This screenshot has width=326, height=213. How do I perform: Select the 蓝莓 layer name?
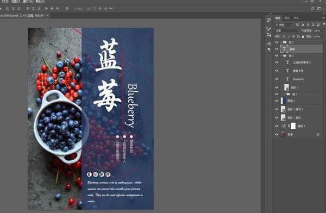coord(292,49)
